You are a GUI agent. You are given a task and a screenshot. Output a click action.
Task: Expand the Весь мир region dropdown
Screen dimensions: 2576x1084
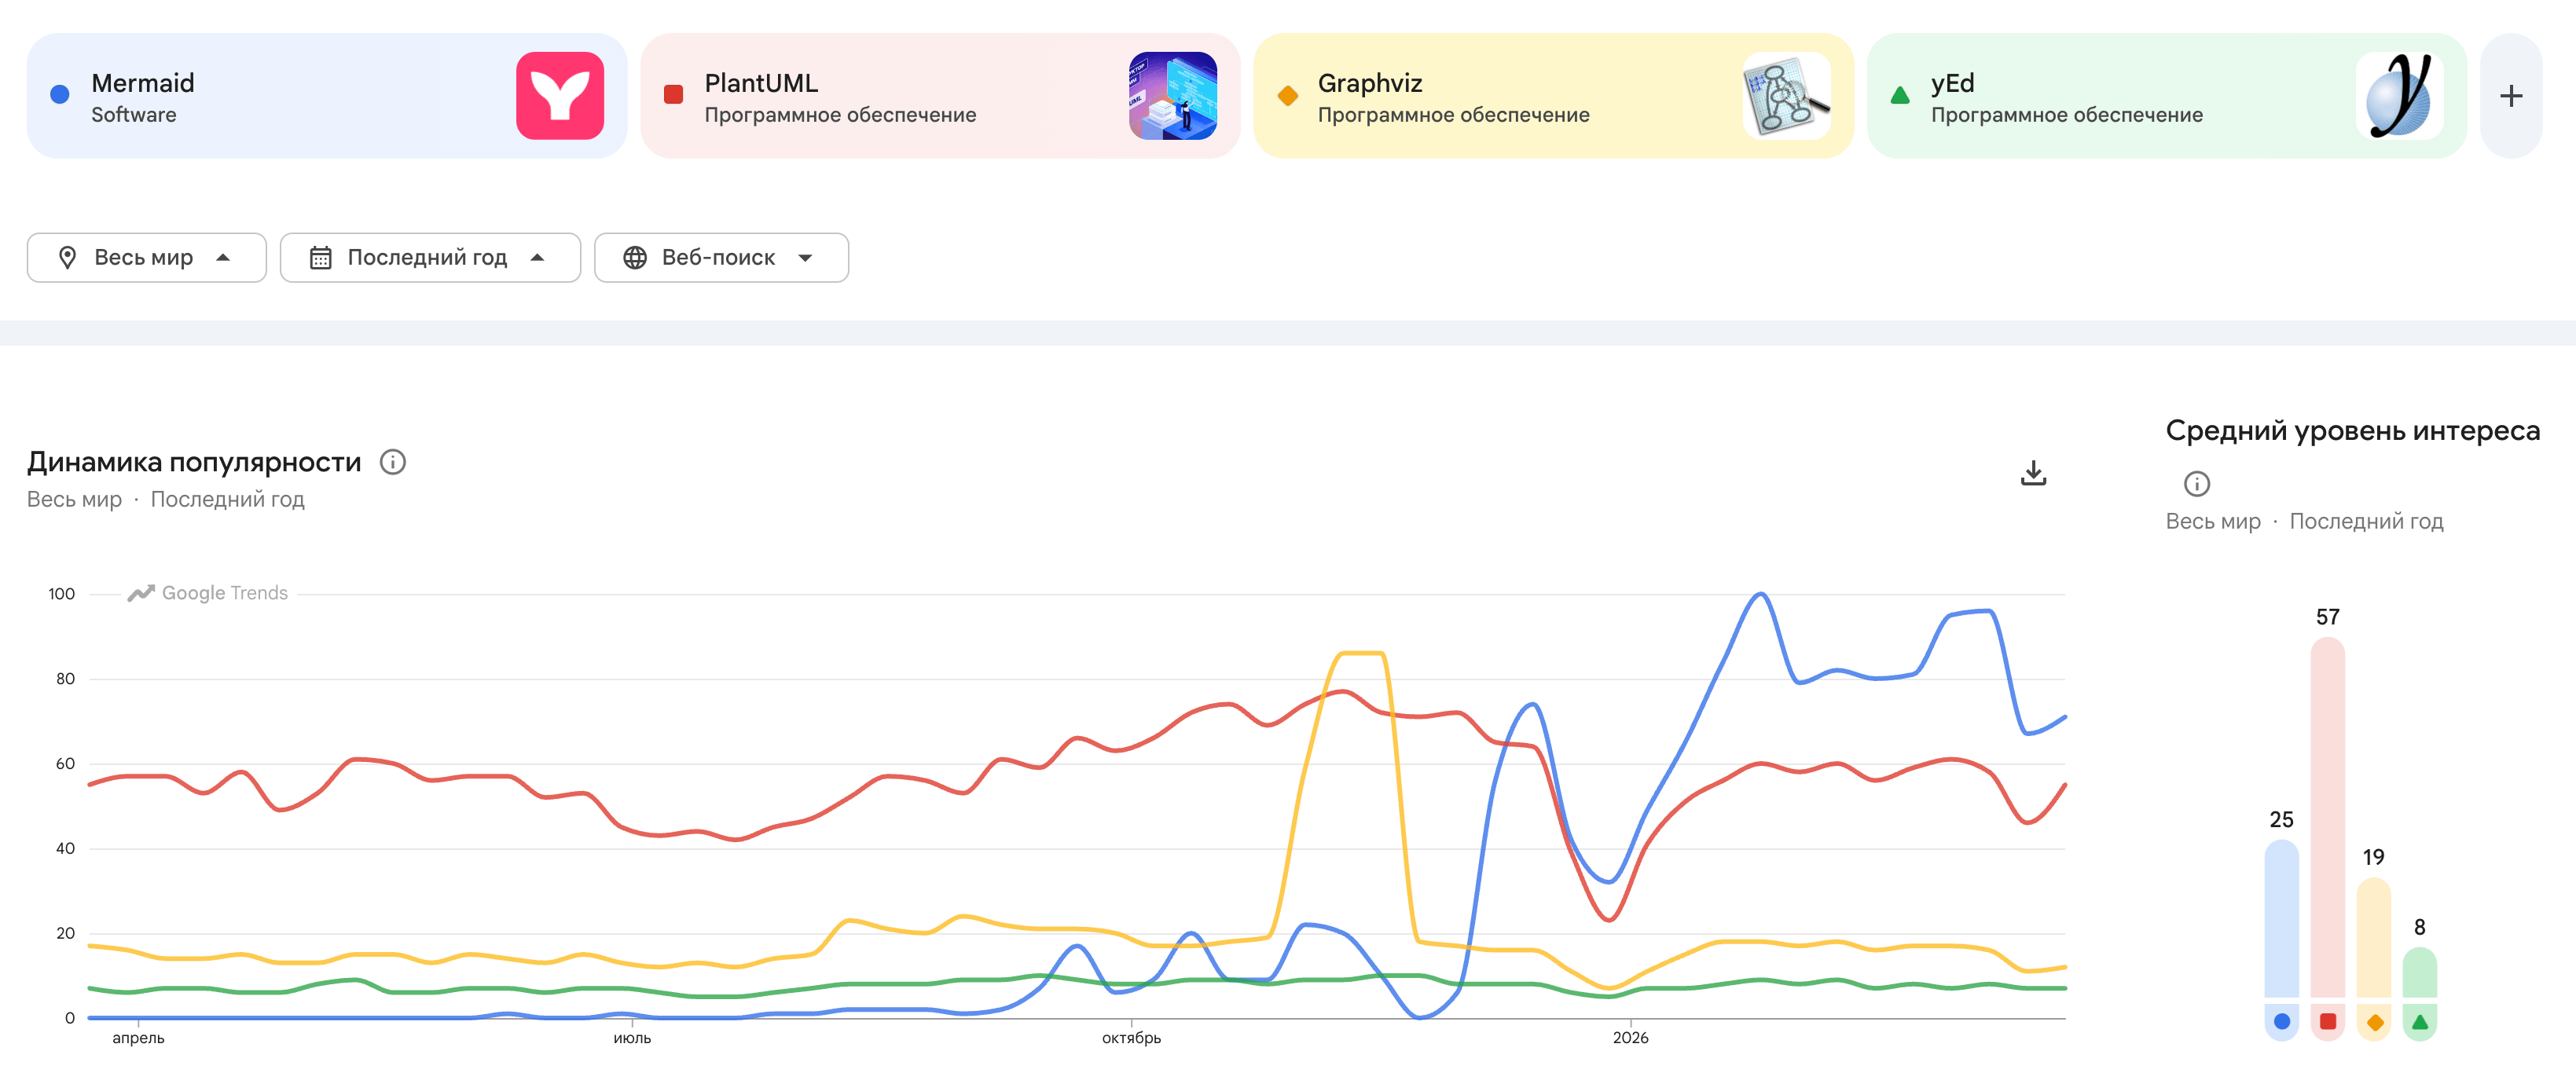[146, 258]
